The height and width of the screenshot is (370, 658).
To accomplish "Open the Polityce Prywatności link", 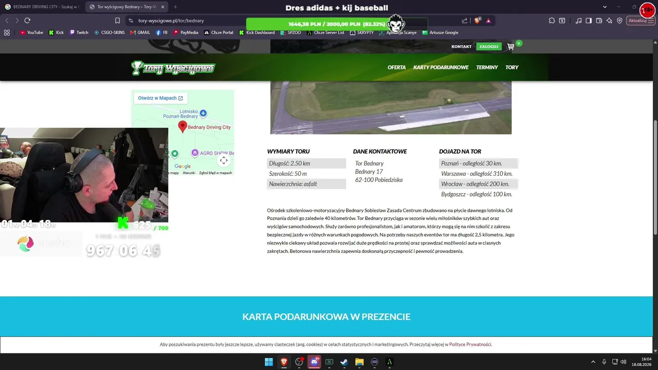I will pos(470,344).
